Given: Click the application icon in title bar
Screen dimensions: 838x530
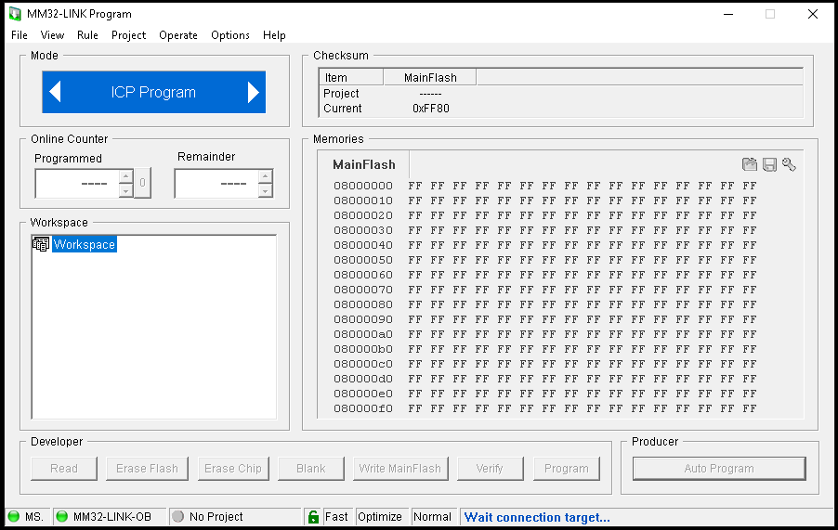Looking at the screenshot, I should tap(15, 14).
